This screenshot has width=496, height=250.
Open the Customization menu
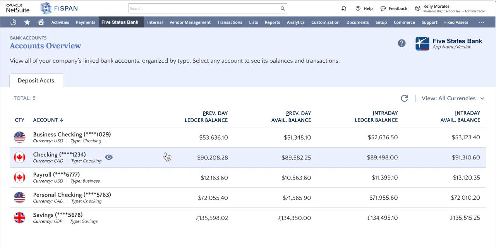coord(325,22)
